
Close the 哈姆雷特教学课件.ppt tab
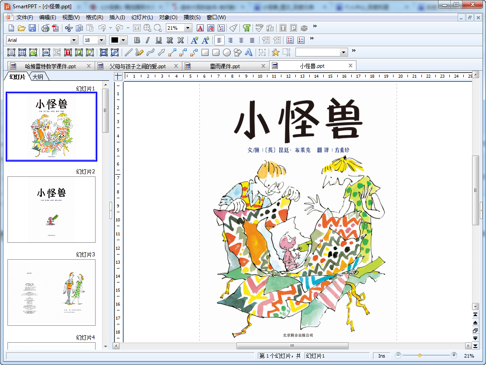point(89,66)
